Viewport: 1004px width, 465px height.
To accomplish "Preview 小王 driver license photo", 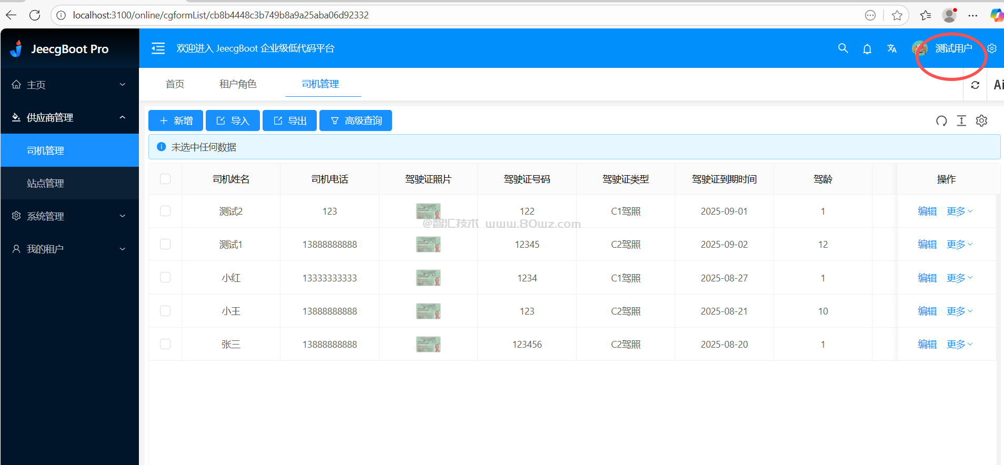I will pyautogui.click(x=428, y=311).
